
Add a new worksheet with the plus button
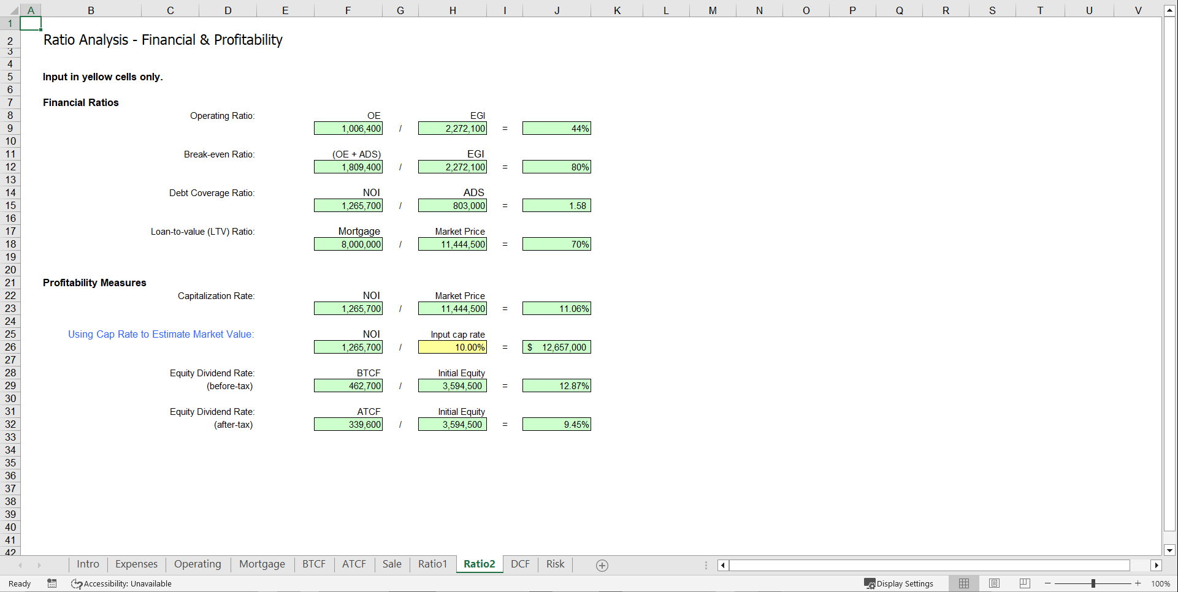tap(602, 564)
